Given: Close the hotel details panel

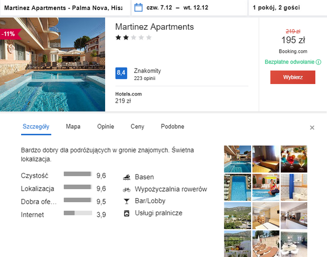Looking at the screenshot, I should tap(312, 128).
